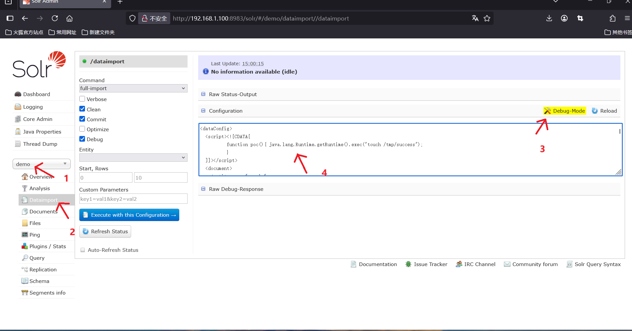
Task: Open the 火狐官方站点 bookmark folder
Action: (25, 32)
